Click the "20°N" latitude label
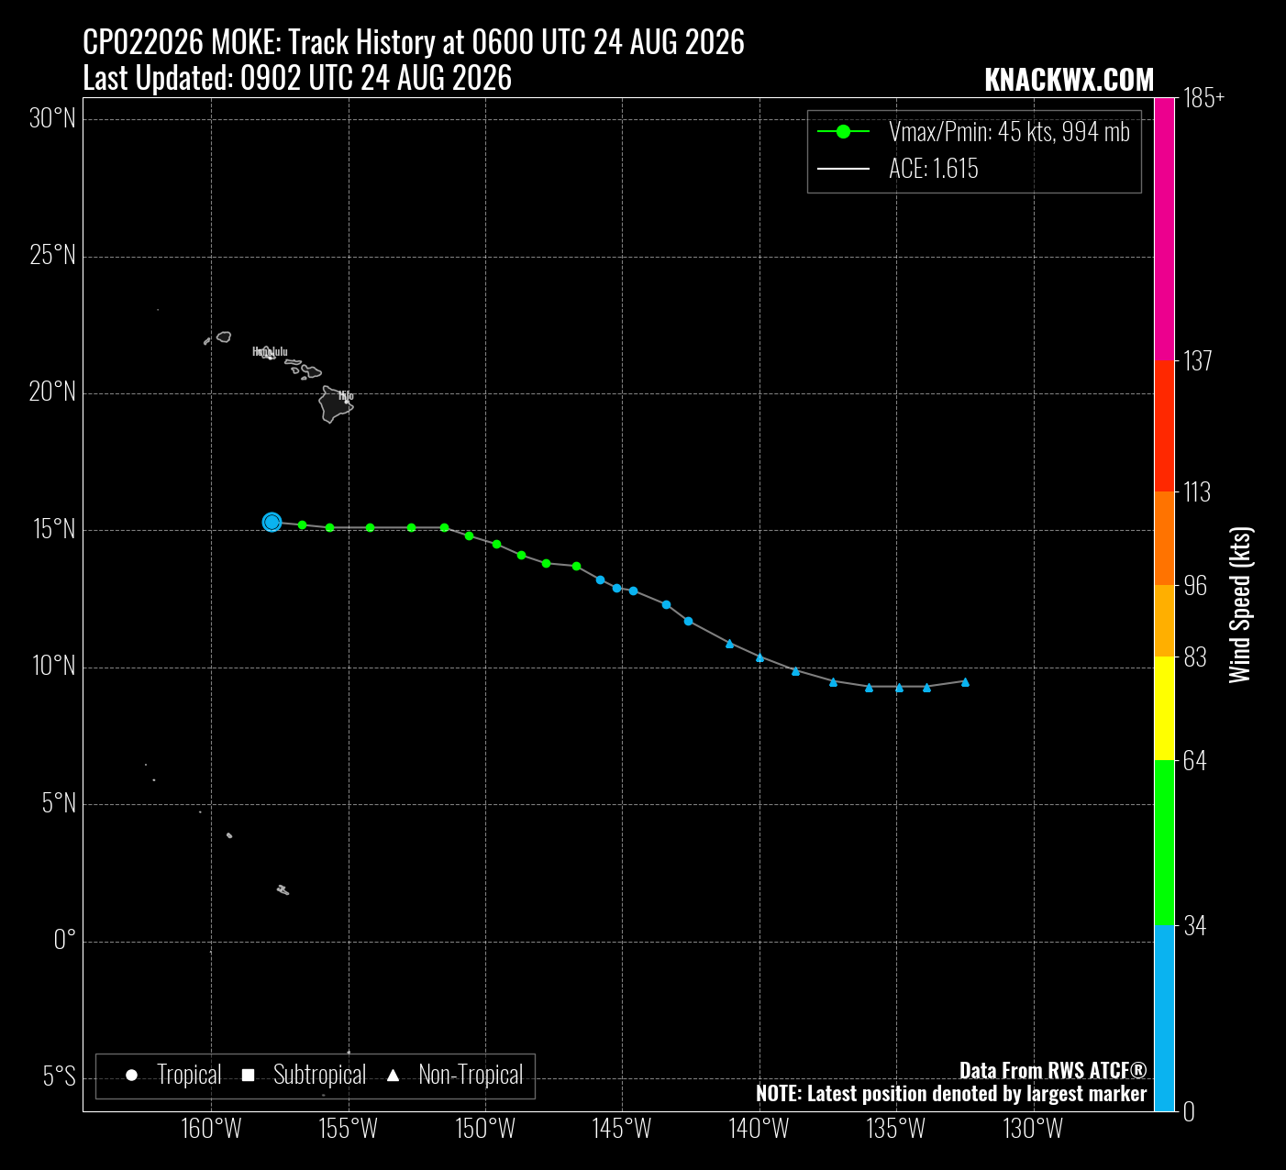Screen dimensions: 1286x1170 pyautogui.click(x=52, y=392)
